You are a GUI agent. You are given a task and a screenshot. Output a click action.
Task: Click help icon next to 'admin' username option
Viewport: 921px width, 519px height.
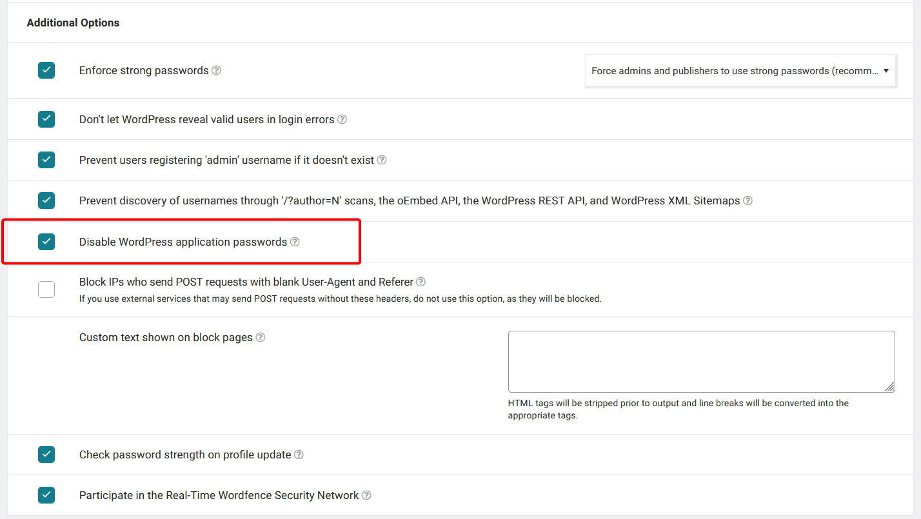[x=382, y=160]
